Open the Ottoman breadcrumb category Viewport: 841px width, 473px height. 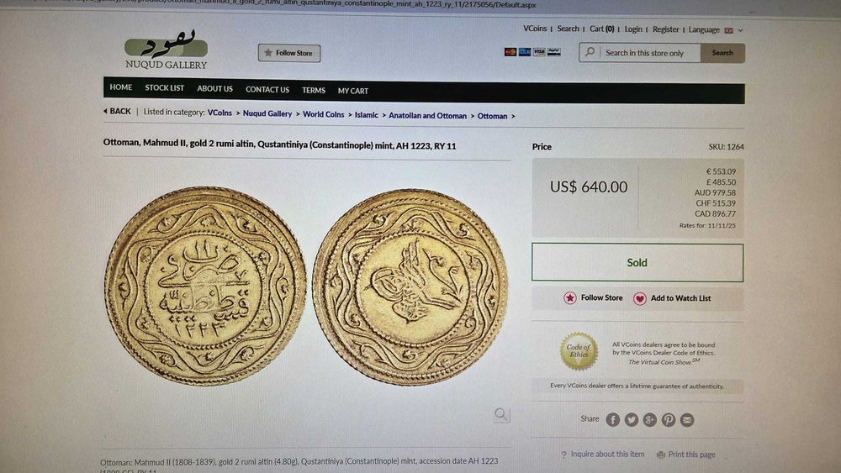click(x=492, y=116)
